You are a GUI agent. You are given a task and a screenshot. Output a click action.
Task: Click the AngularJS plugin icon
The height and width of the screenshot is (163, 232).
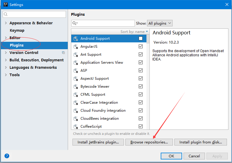75,47
